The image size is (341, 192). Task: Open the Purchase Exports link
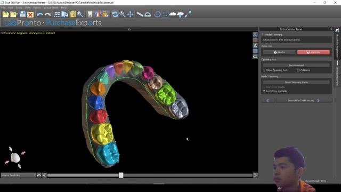[x=74, y=23]
